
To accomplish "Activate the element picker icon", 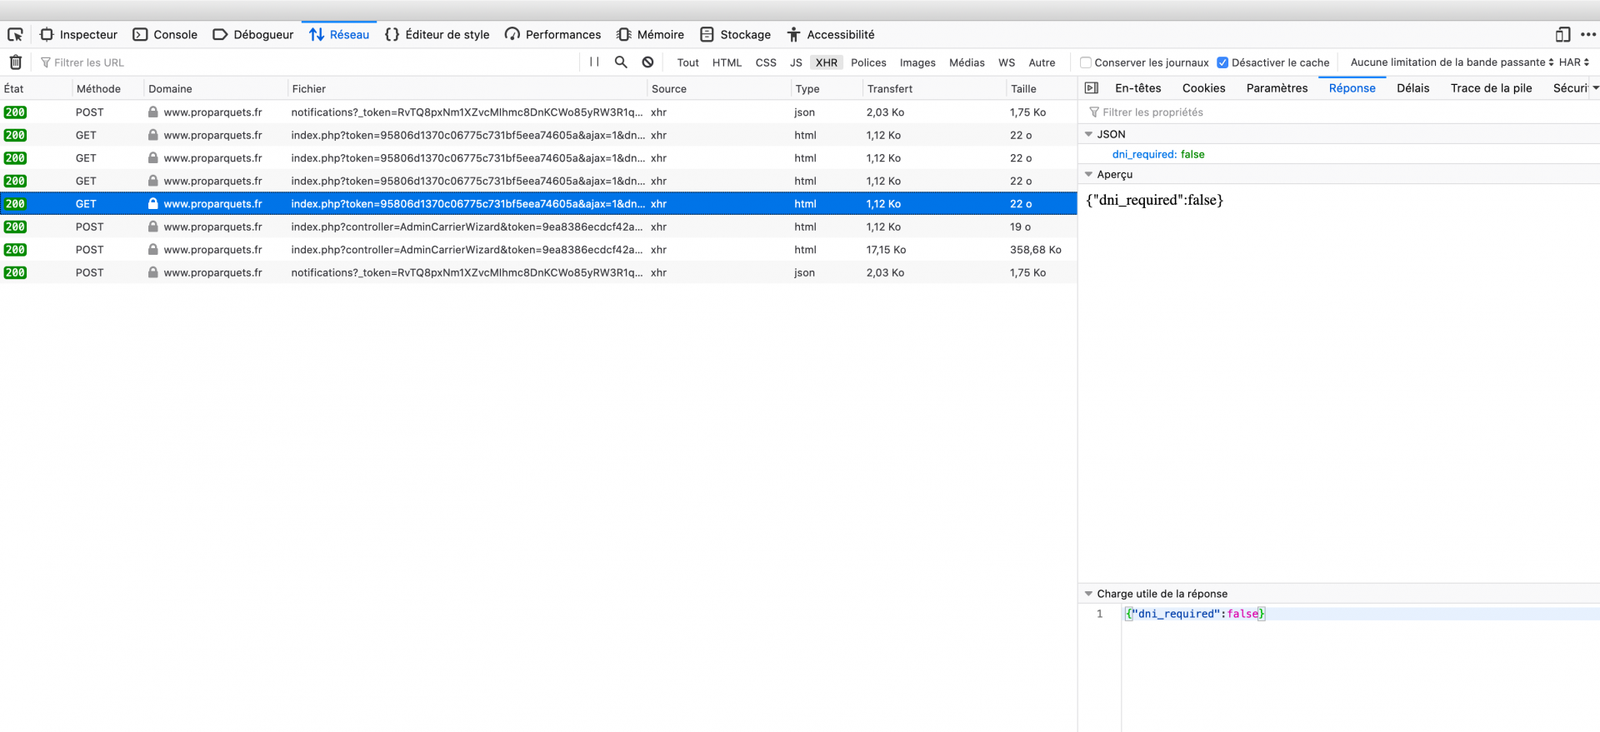I will [x=15, y=34].
